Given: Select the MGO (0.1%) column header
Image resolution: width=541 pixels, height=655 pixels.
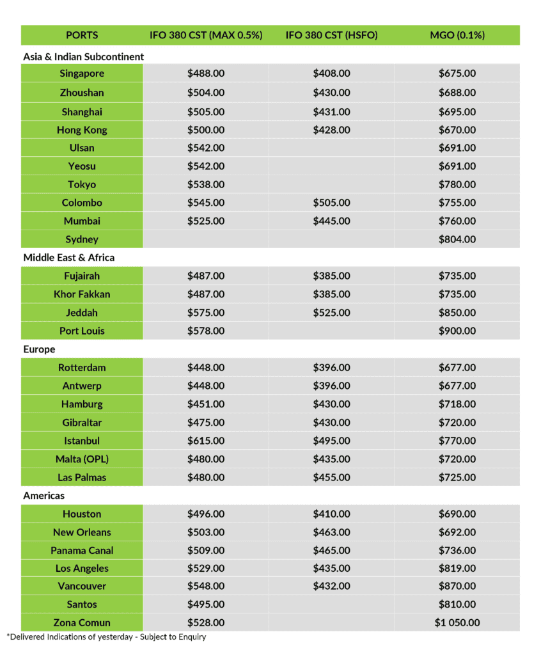Looking at the screenshot, I should (x=457, y=35).
